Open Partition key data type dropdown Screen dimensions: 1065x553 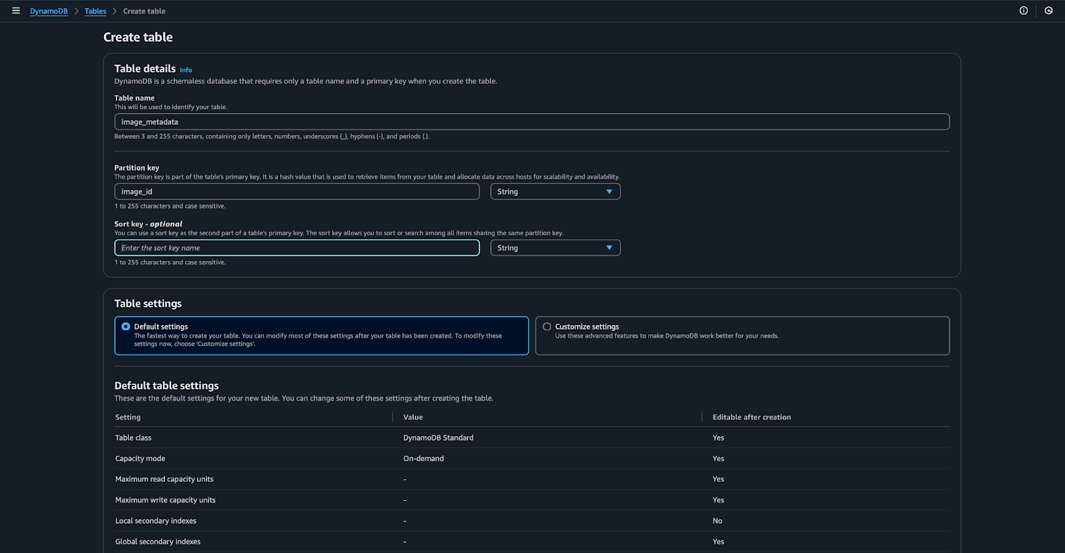tap(555, 191)
